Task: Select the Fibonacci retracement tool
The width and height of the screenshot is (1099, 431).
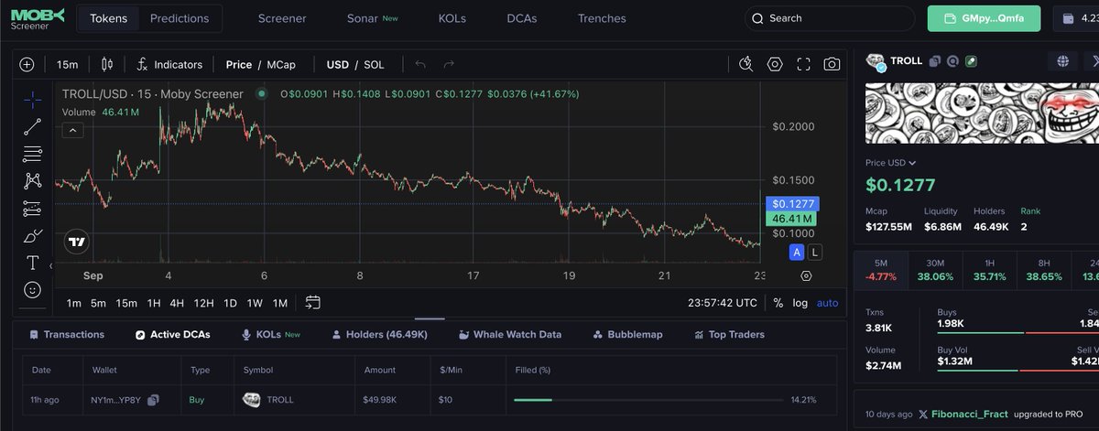Action: tap(32, 154)
